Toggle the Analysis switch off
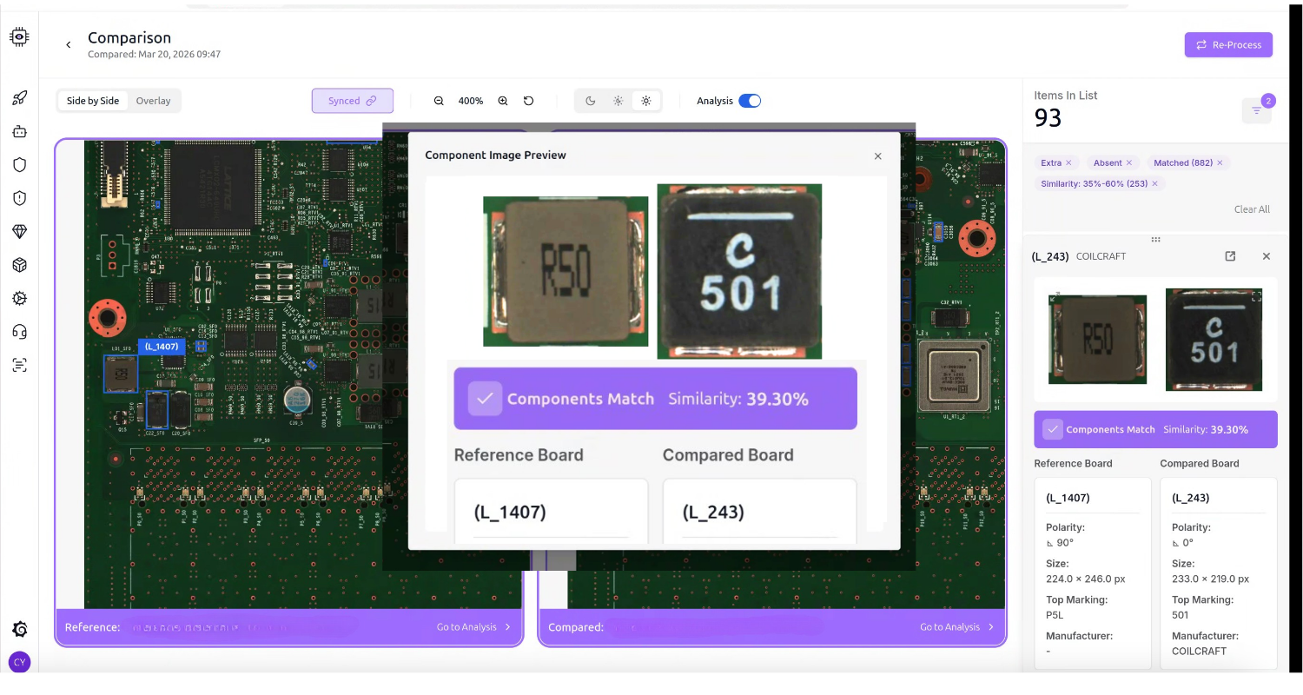The width and height of the screenshot is (1303, 695). pos(749,101)
